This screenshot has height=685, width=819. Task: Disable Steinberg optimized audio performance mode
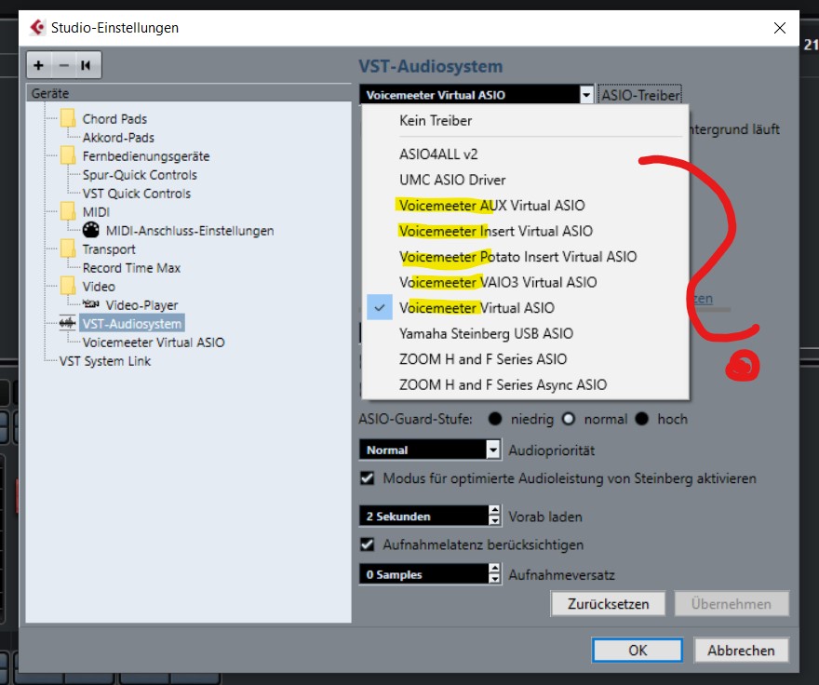368,478
